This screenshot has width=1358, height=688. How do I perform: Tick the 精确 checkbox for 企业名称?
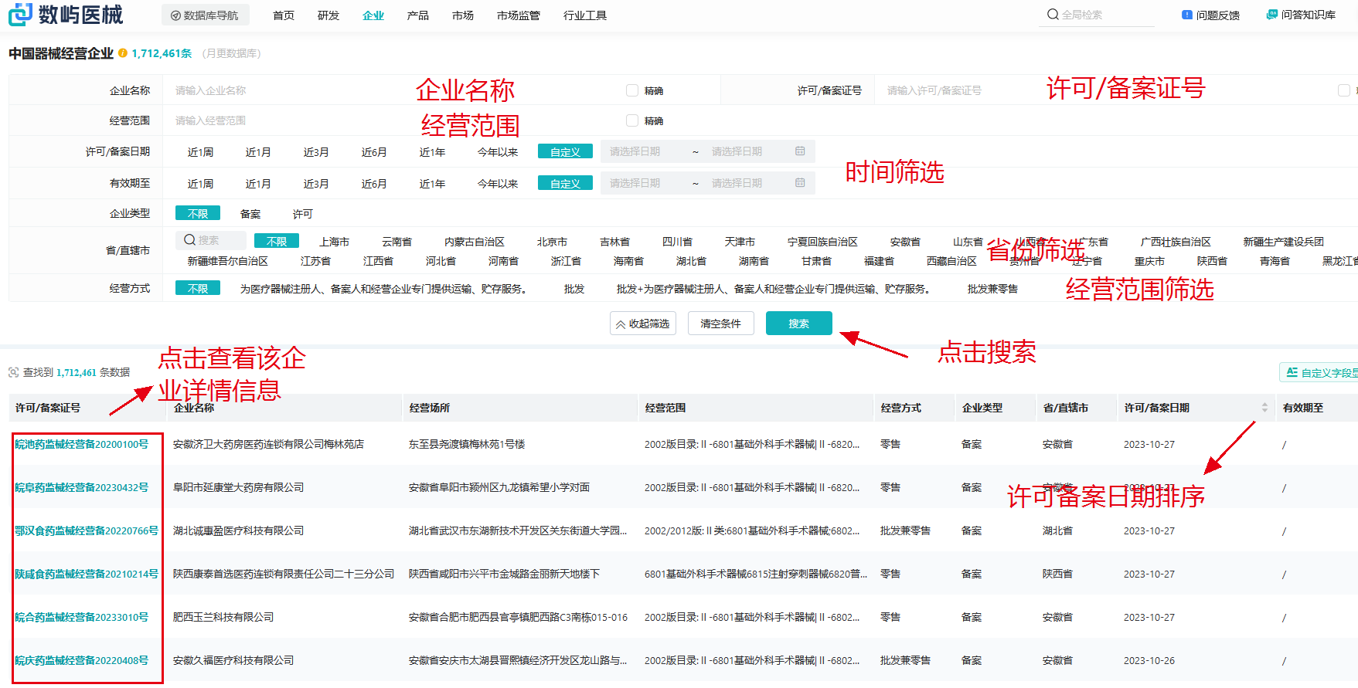coord(632,90)
